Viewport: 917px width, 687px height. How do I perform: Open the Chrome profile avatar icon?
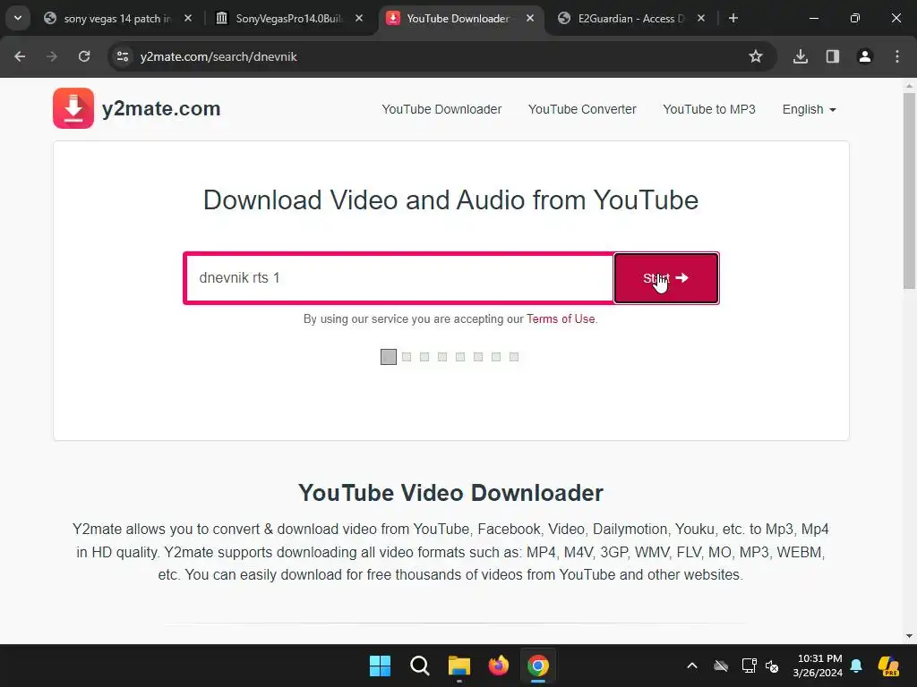click(x=865, y=56)
